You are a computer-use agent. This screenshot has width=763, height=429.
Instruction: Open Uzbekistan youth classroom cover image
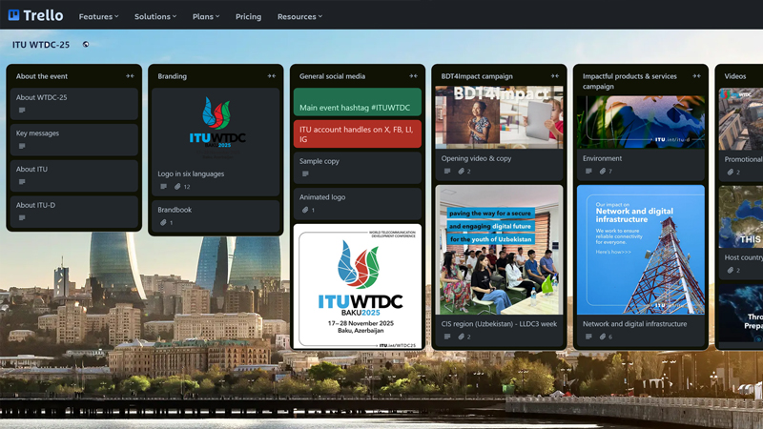click(499, 250)
